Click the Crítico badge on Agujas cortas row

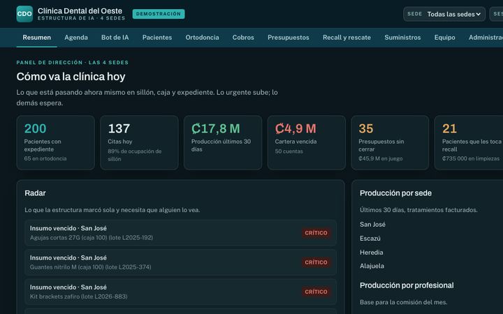[316, 233]
